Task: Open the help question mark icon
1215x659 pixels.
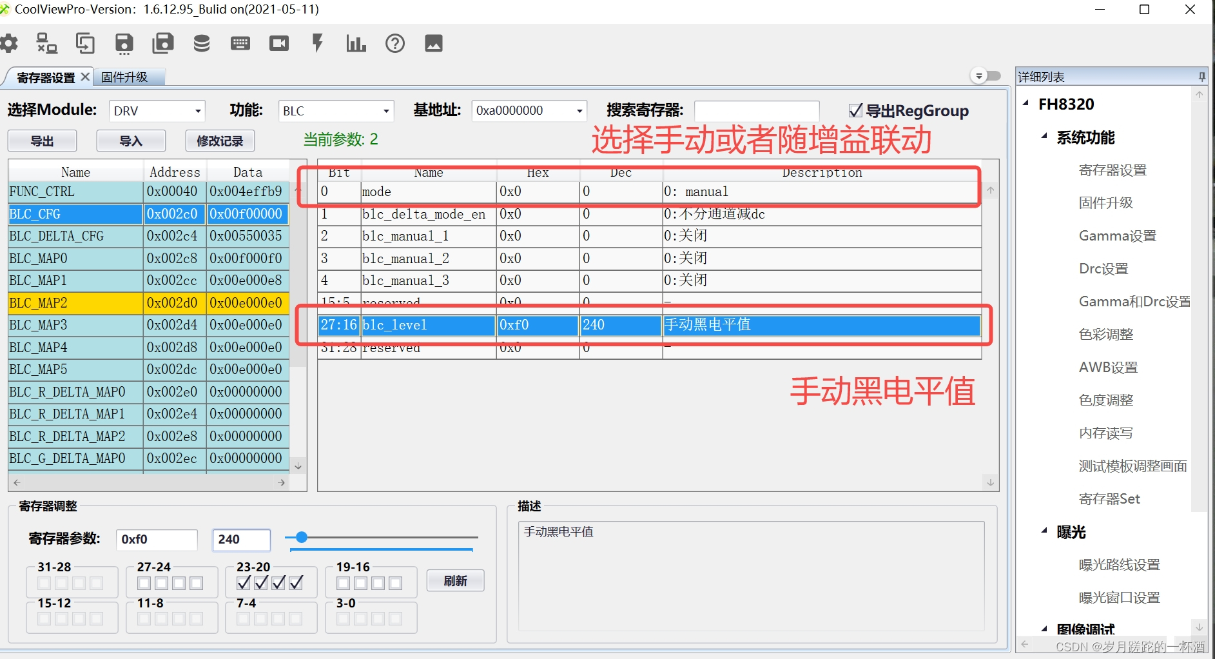Action: [x=395, y=44]
